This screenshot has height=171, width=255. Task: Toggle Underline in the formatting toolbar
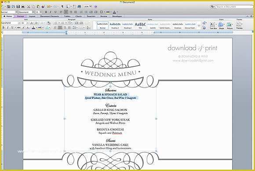[x=55, y=12]
